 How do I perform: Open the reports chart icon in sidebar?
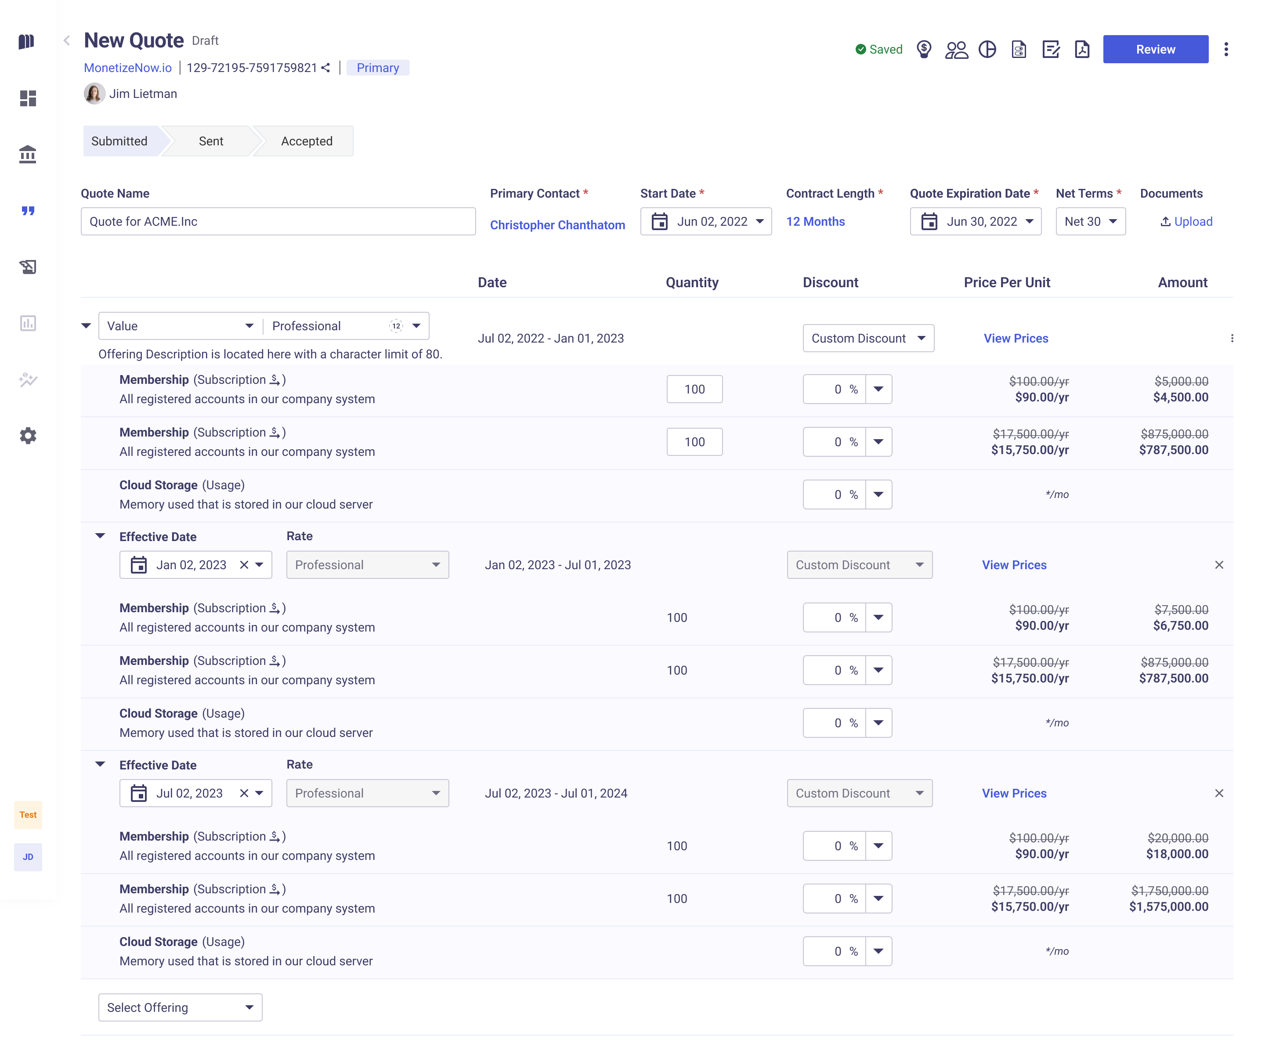point(28,323)
